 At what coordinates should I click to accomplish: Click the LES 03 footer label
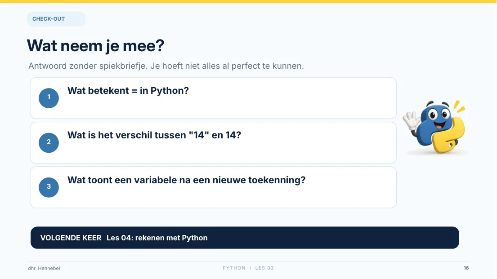pos(264,268)
